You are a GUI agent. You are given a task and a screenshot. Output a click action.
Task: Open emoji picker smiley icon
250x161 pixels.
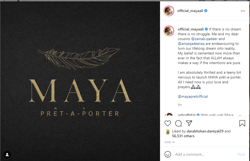(168, 154)
